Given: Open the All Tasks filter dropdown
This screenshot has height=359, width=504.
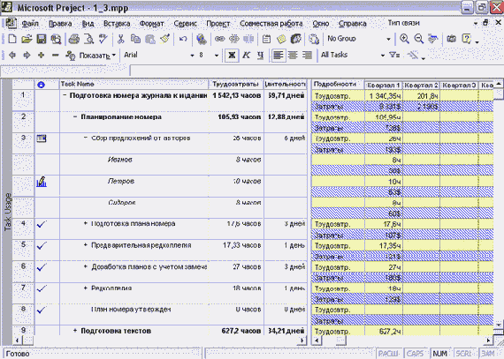Looking at the screenshot, I should coord(383,56).
